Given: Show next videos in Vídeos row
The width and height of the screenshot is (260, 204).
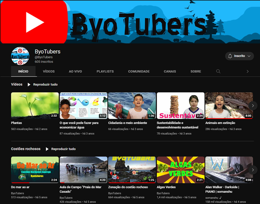Looking at the screenshot, I should pos(254,105).
